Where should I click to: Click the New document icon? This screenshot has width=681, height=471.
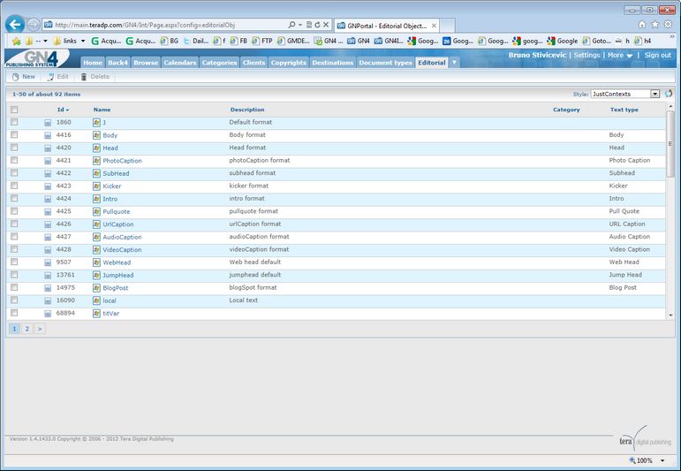16,77
